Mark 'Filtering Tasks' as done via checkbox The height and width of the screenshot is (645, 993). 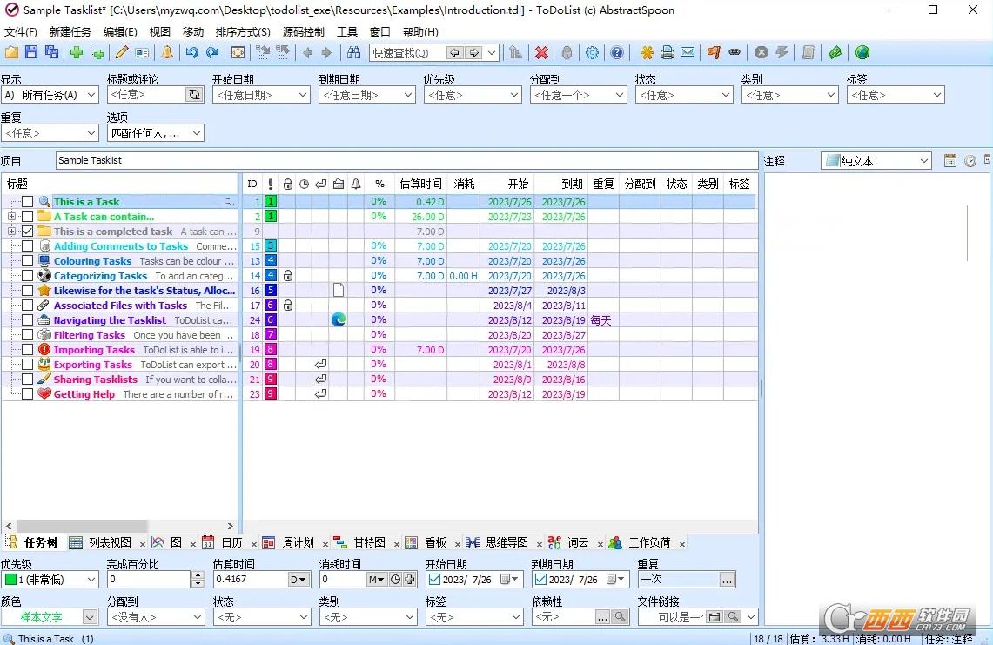coord(27,334)
